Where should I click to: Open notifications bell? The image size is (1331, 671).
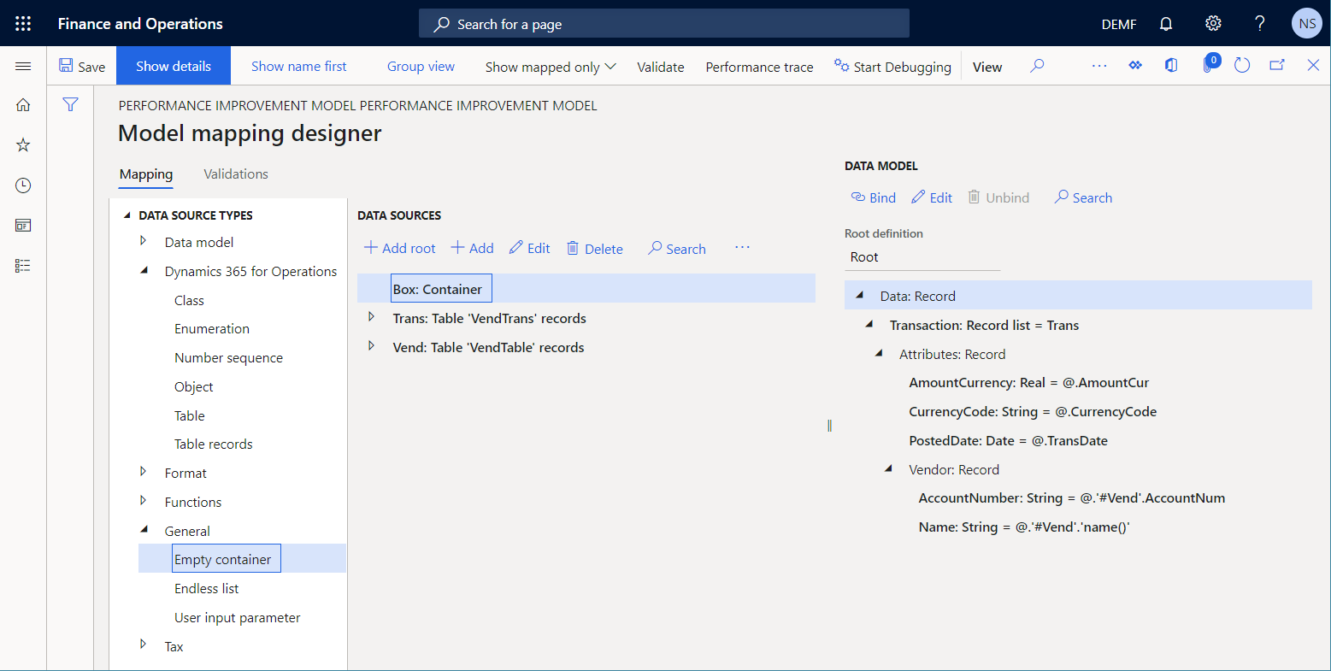tap(1166, 24)
